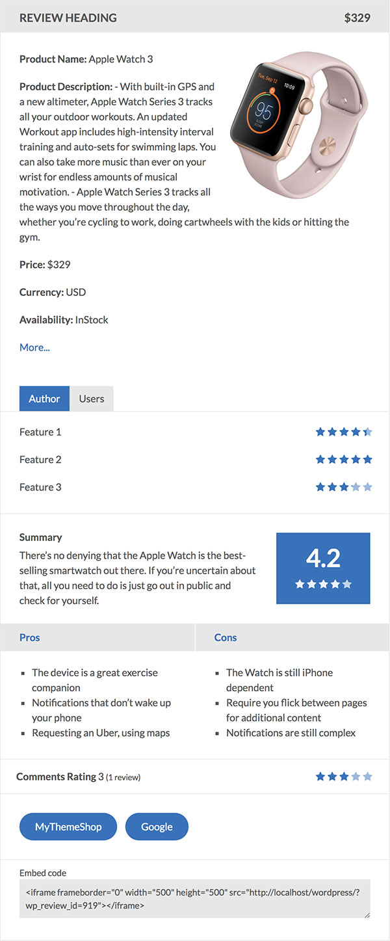Open the More... link

pyautogui.click(x=34, y=347)
